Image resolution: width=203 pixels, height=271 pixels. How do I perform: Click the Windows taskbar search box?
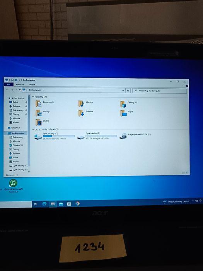16,204
